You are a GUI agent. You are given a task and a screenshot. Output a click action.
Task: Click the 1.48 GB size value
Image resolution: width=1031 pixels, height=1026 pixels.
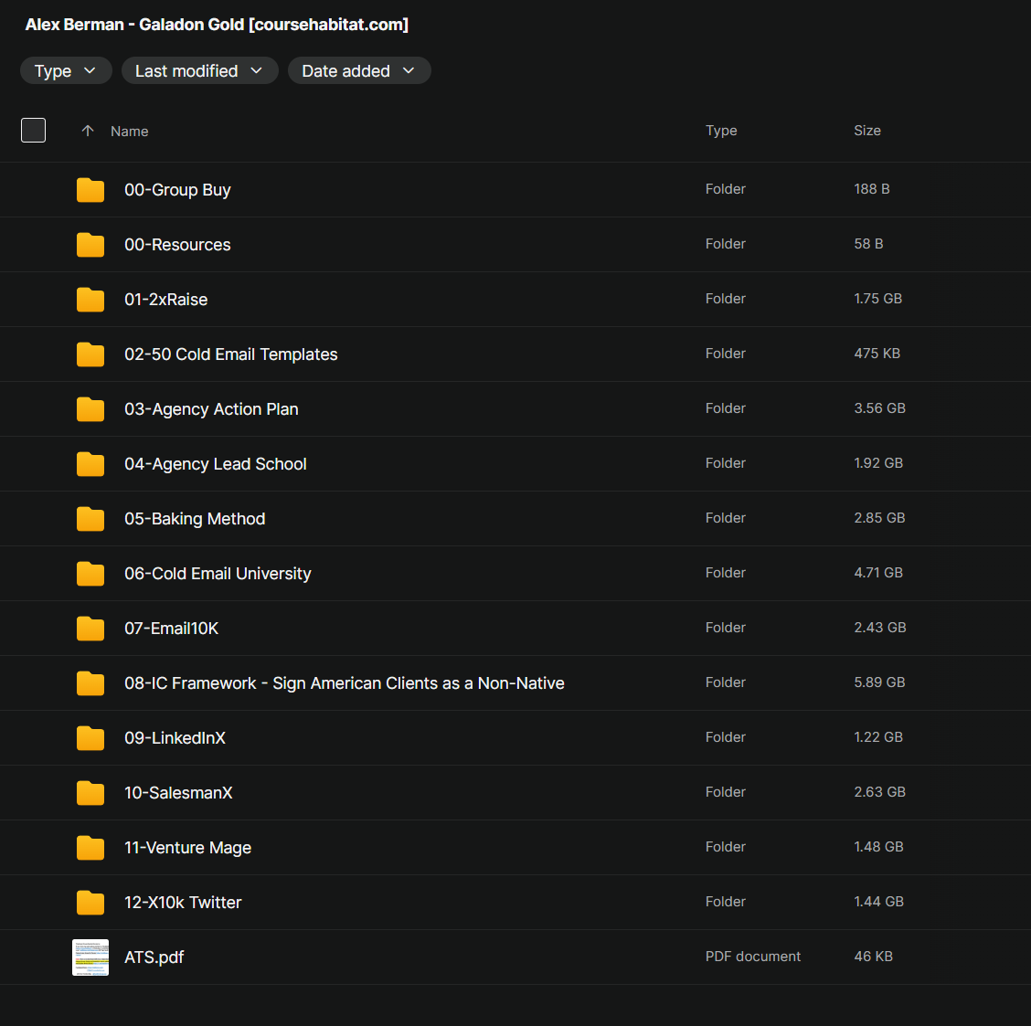(878, 847)
